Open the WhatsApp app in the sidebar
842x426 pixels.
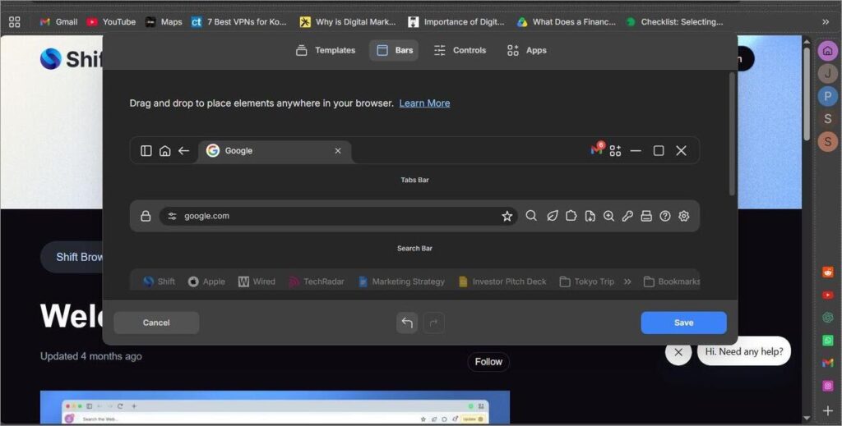click(x=827, y=341)
